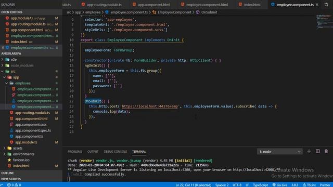Click the EmployeeComponent breadcrumb
This screenshot has height=187, width=333.
click(174, 12)
